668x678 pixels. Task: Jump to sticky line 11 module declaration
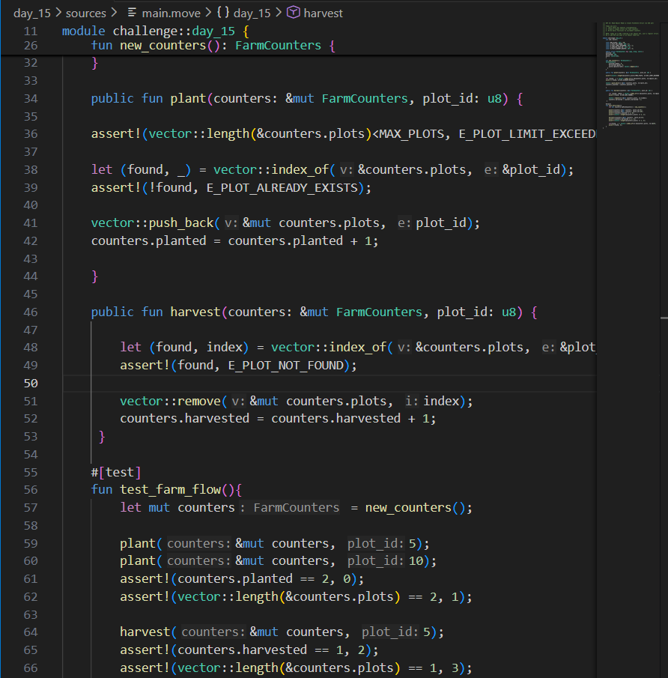click(298, 31)
